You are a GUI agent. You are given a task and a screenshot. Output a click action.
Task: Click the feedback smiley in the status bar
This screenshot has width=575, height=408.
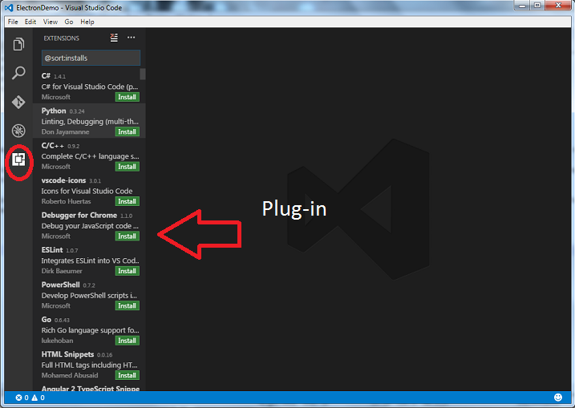pyautogui.click(x=558, y=398)
